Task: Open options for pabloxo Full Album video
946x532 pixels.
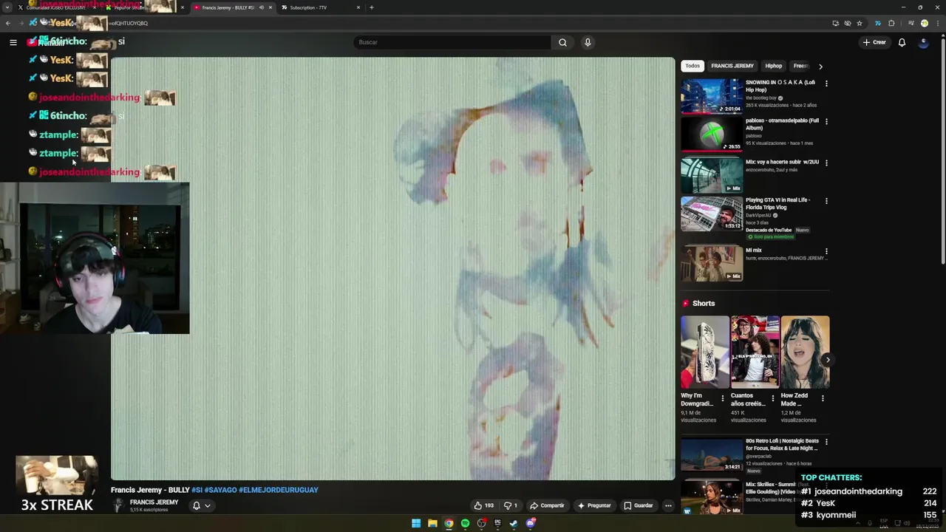Action: pos(826,121)
